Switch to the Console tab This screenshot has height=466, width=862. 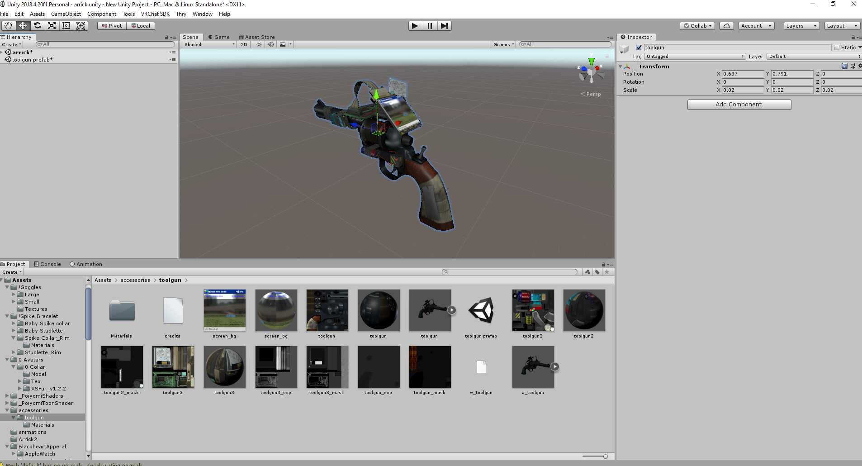tap(47, 264)
